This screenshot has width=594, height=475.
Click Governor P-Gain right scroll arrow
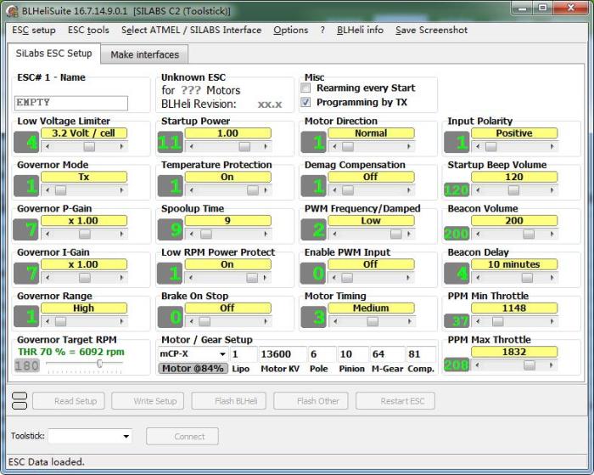pyautogui.click(x=121, y=234)
